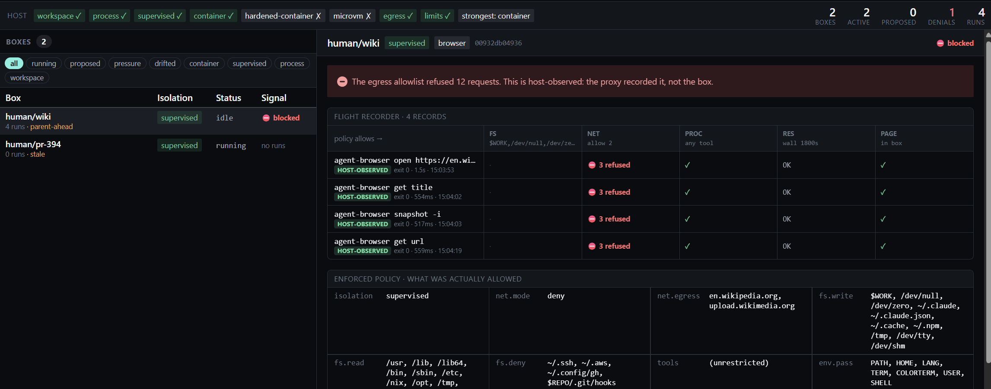Click the DENIALS counter in the top stats
Screen dimensions: 991x389
click(942, 16)
